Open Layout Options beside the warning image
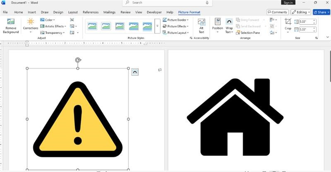Viewport: 331px width, 172px height. coord(135,72)
